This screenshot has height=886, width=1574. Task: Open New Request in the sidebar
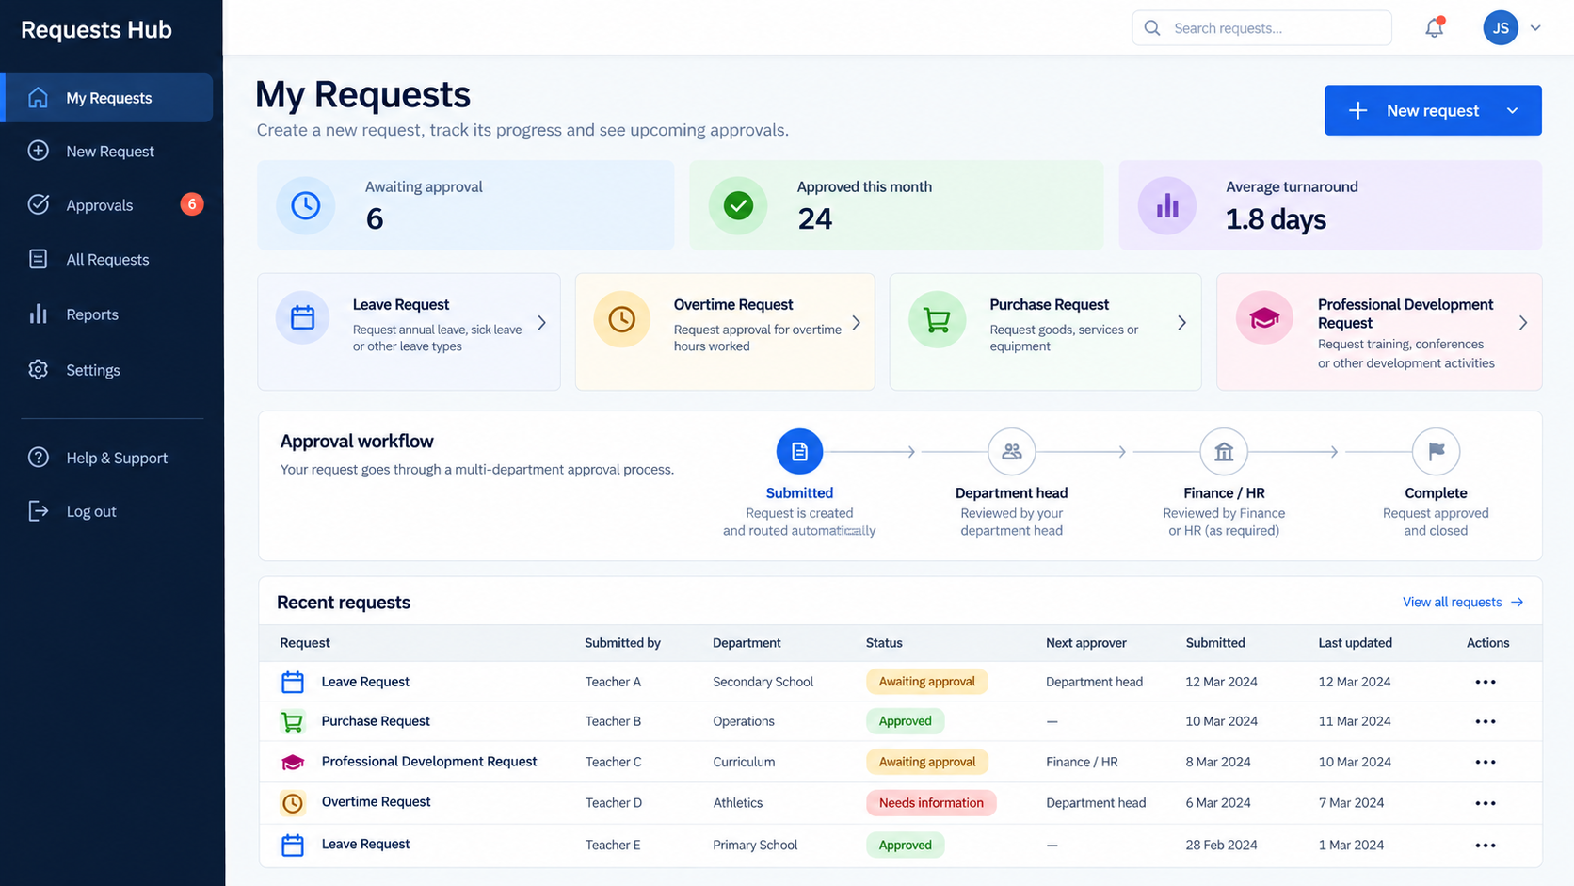(x=110, y=152)
